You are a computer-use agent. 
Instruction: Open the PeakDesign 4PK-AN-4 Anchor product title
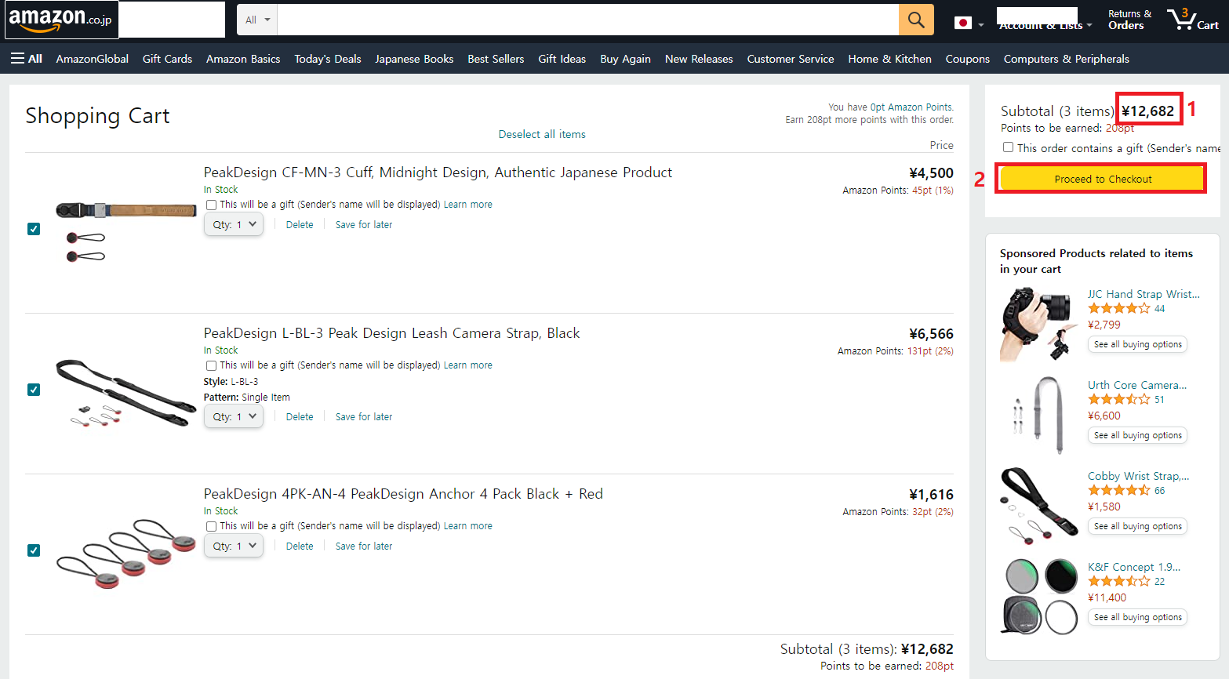403,494
